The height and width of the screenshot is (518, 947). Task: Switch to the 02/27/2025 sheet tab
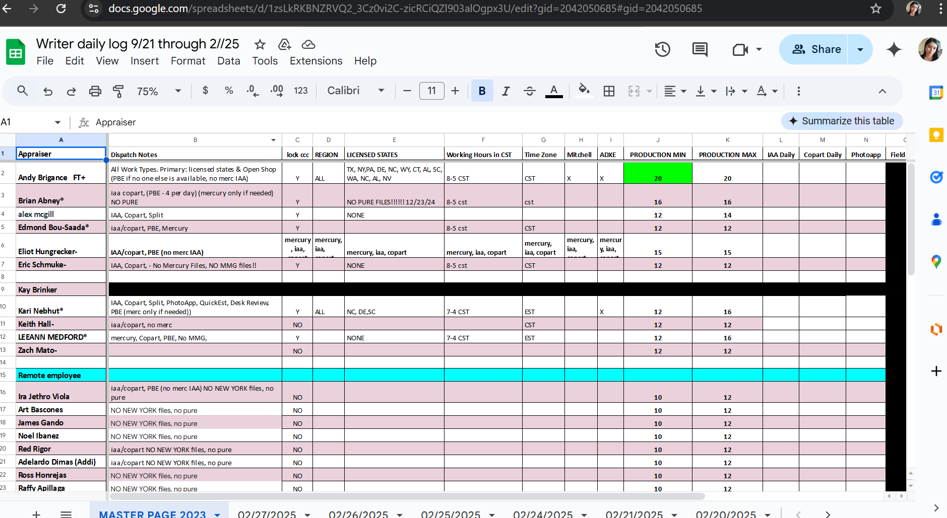(267, 514)
